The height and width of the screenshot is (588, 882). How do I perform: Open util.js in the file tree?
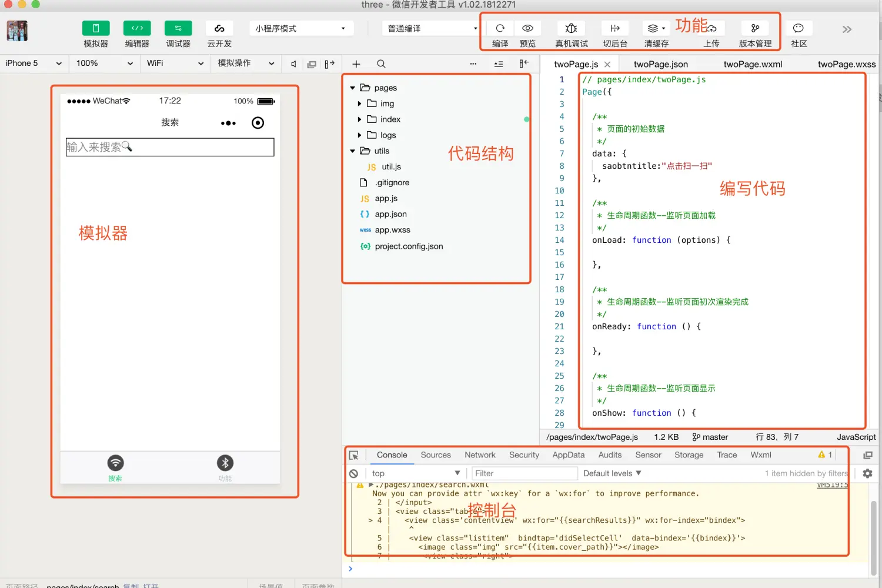coord(391,167)
